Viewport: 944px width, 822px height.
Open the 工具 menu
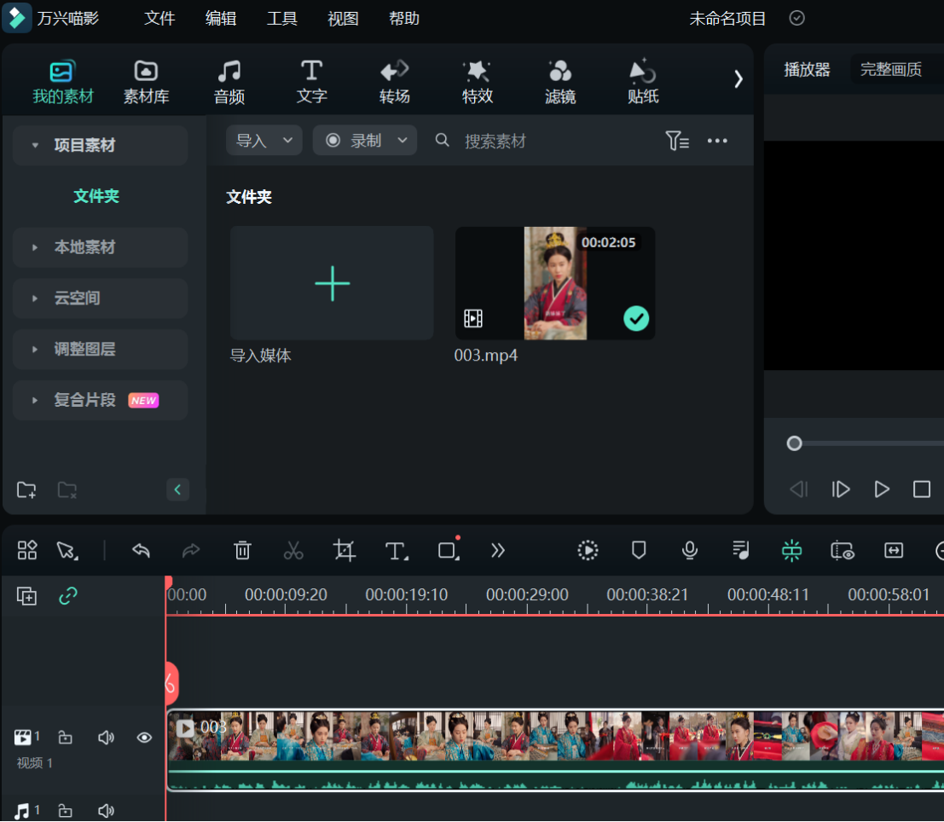281,18
